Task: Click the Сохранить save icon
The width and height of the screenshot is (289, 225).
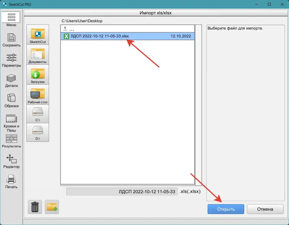Action: tap(11, 38)
